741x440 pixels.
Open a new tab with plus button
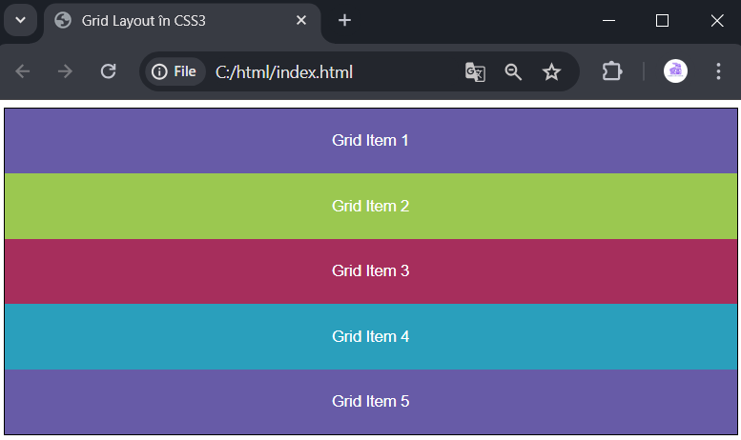[x=344, y=20]
